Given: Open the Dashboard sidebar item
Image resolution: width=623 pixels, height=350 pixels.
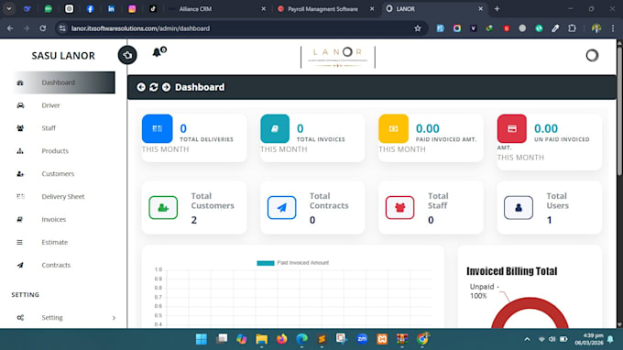Looking at the screenshot, I should click(x=64, y=82).
